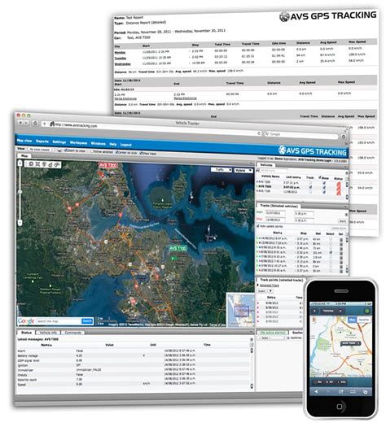
Task: Uncheck the Select box for the 101 km track
Action: tap(331, 253)
